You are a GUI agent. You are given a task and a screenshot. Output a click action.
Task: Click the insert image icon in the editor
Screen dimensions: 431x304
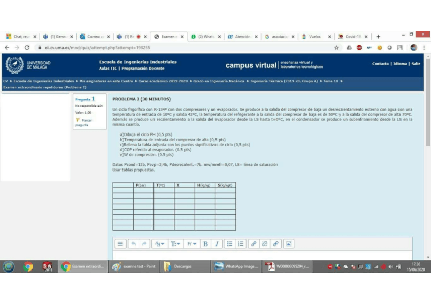pyautogui.click(x=289, y=244)
